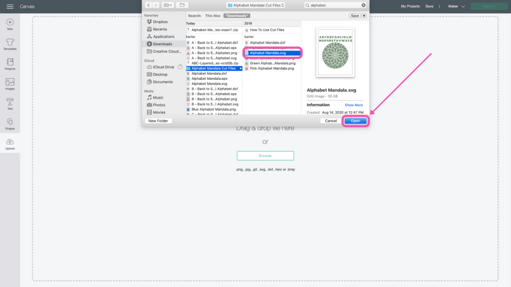511x287 pixels.
Task: Click the New Folder button
Action: pyautogui.click(x=158, y=121)
